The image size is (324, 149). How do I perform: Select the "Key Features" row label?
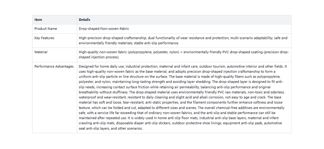pos(44,38)
